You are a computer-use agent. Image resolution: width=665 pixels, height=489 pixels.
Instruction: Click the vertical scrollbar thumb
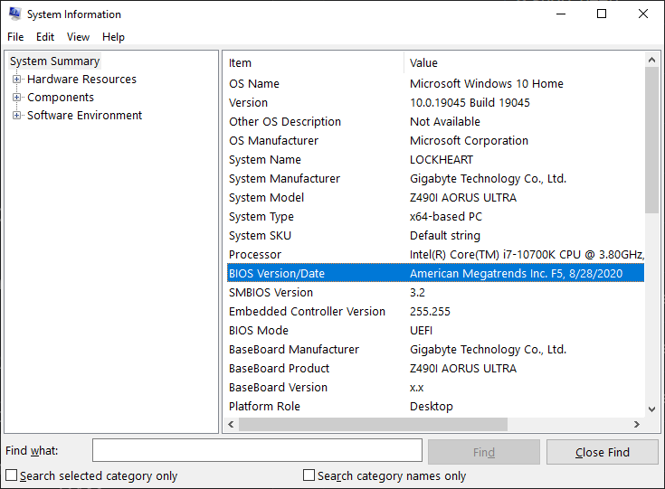651,140
